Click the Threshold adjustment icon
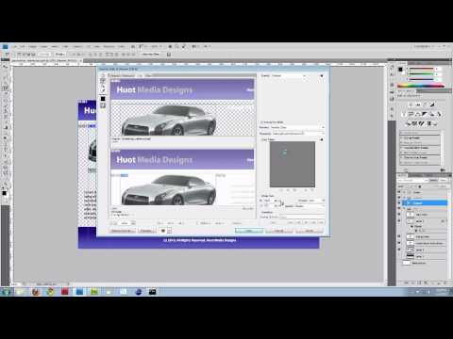The height and width of the screenshot is (339, 453). coord(422,123)
